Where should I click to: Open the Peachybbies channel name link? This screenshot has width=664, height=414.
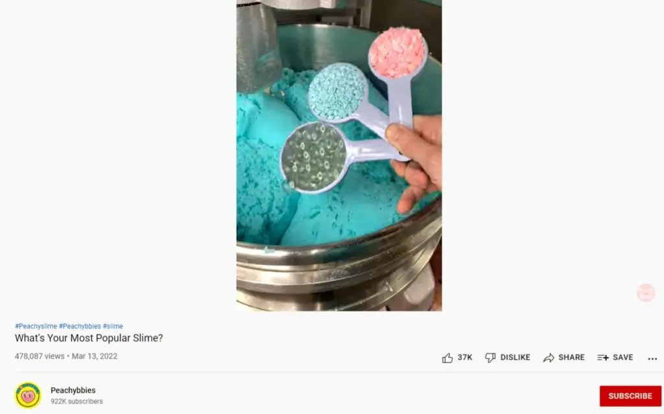point(73,390)
